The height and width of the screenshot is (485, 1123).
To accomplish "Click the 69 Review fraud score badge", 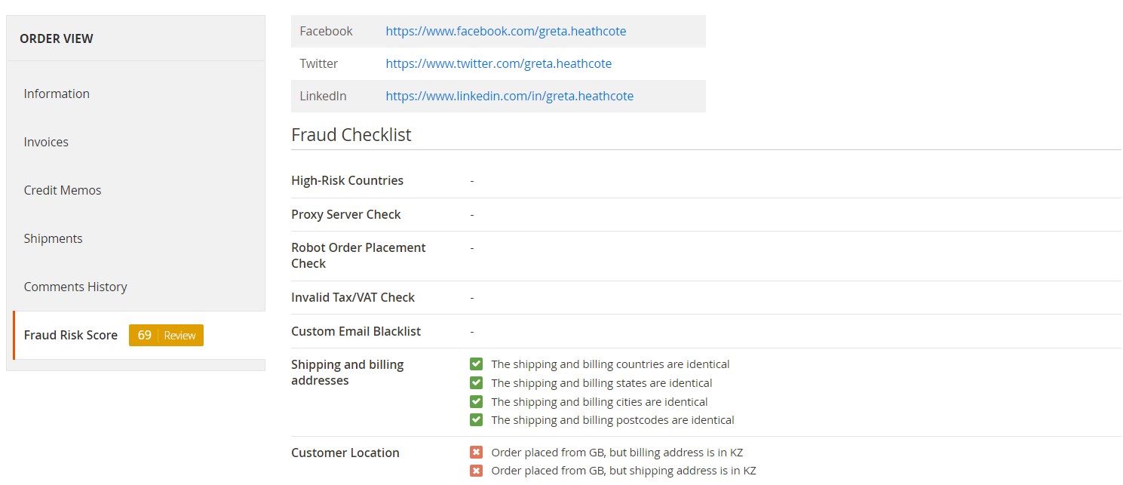I will [166, 336].
